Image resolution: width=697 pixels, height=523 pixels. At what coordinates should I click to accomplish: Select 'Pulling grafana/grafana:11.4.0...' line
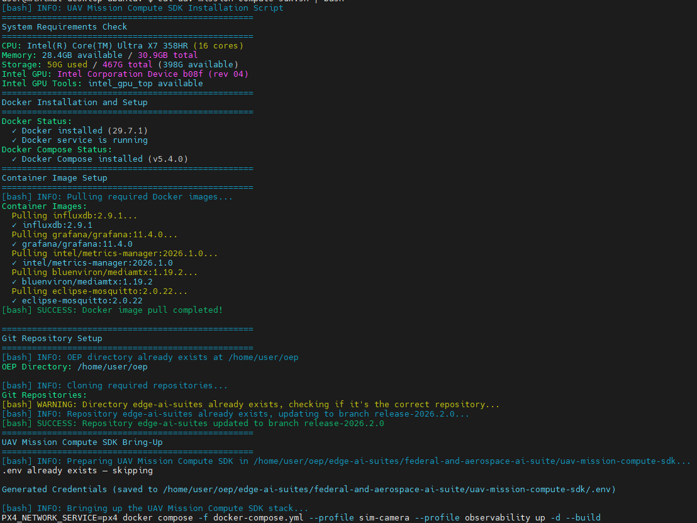pos(95,235)
